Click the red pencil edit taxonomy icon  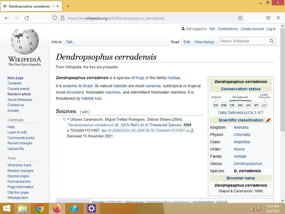[268, 120]
